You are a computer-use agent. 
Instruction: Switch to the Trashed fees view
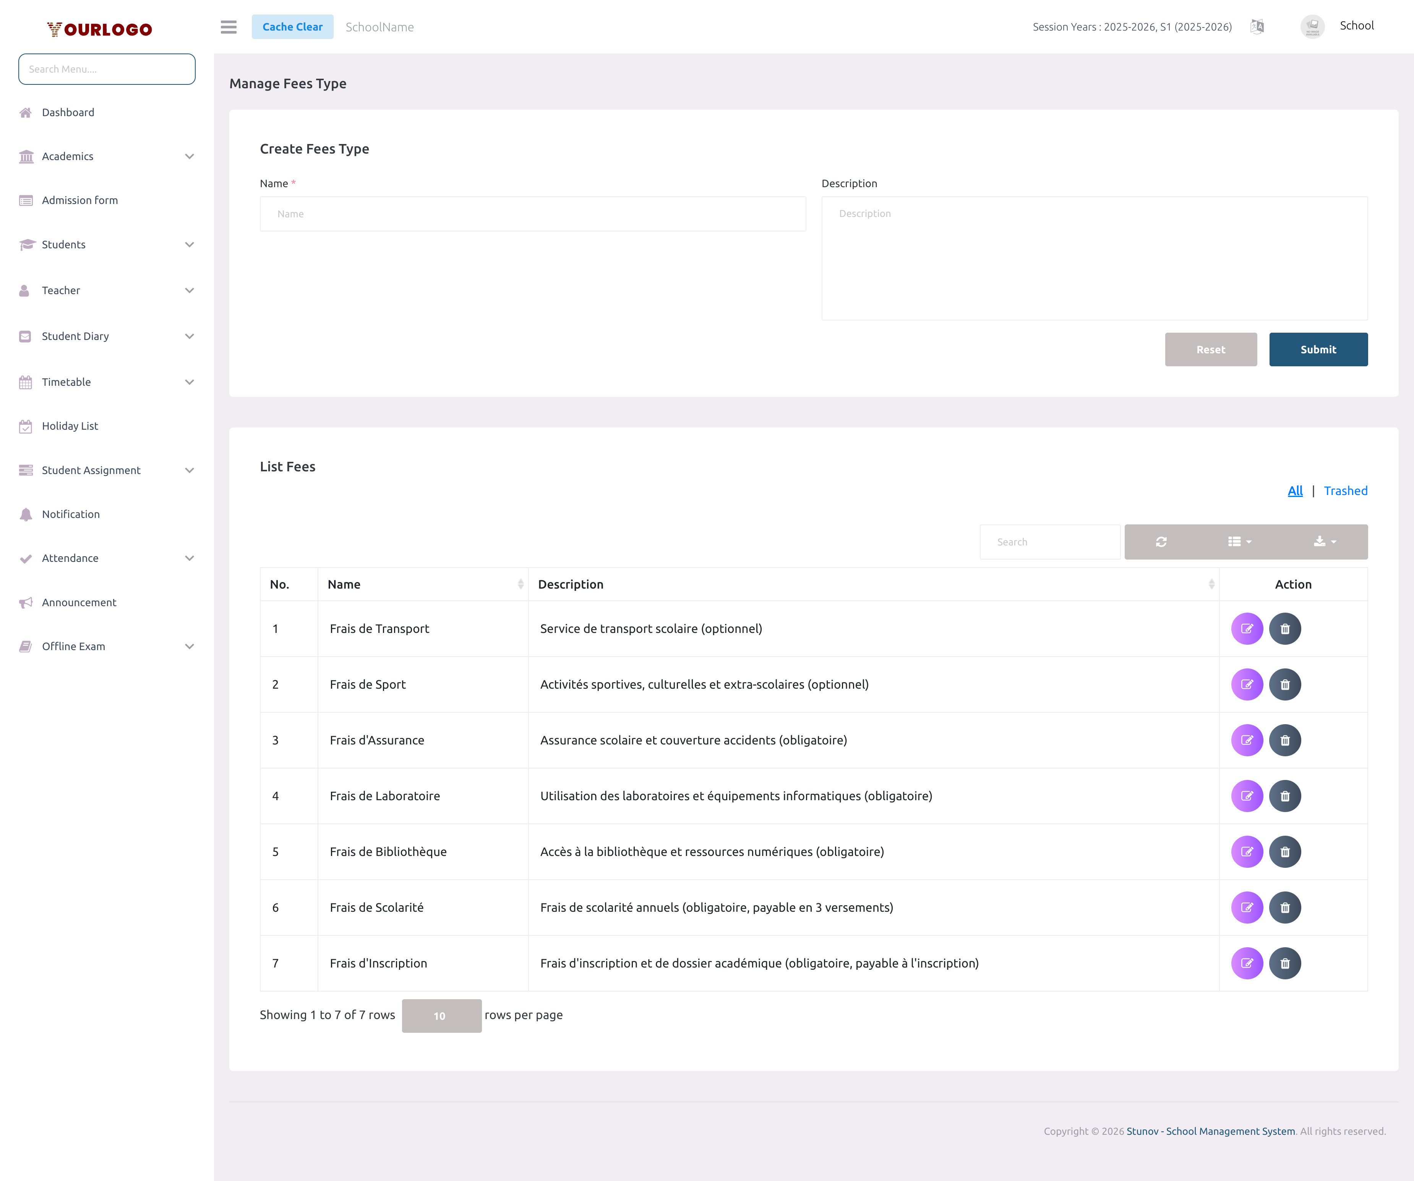(x=1346, y=490)
